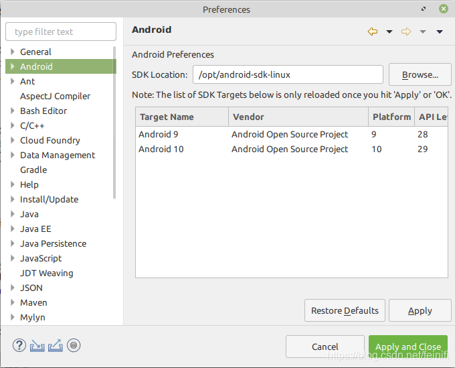Viewport: 455px width, 368px height.
Task: Click the API Level column header
Action: tap(431, 117)
